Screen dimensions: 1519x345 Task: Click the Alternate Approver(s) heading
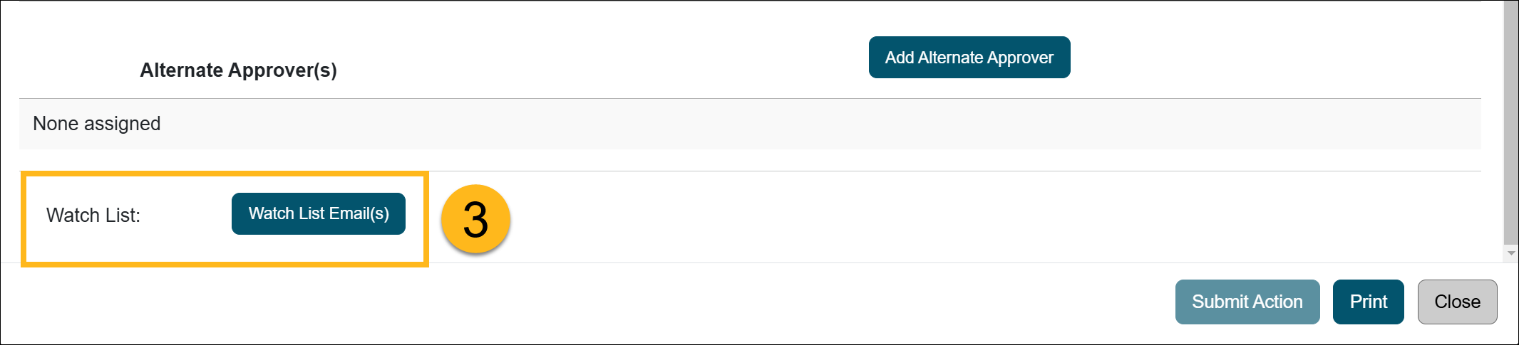click(x=238, y=70)
